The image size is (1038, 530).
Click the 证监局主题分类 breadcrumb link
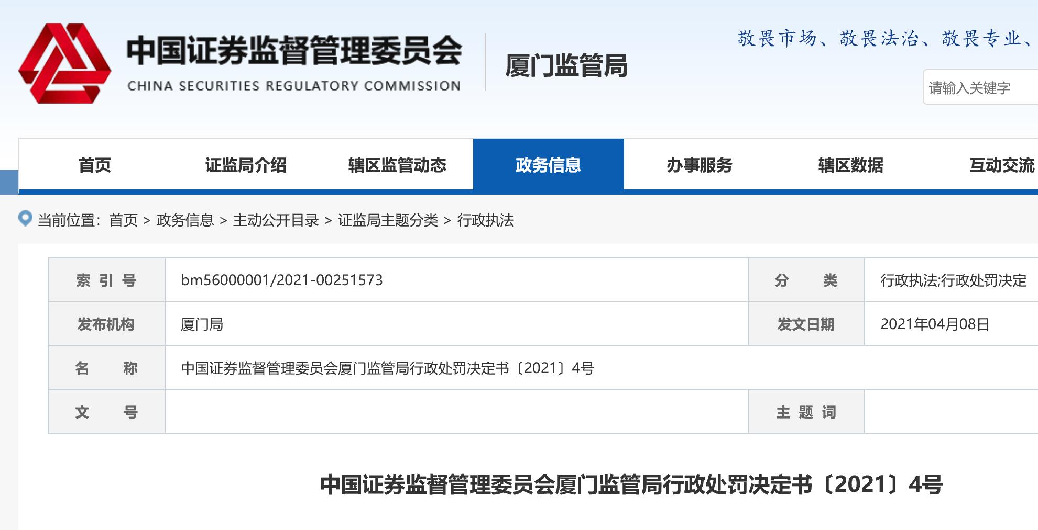tap(388, 220)
